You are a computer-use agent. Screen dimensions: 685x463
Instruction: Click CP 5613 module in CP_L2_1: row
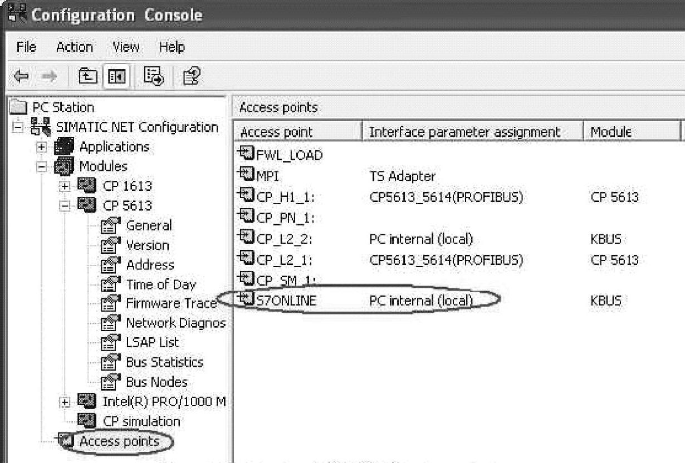pyautogui.click(x=614, y=260)
